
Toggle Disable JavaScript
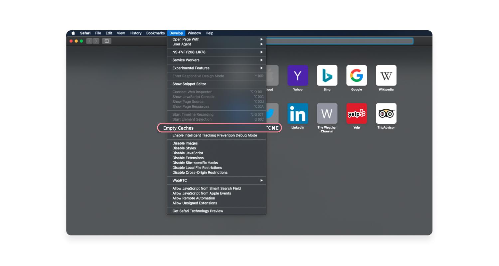(x=217, y=153)
